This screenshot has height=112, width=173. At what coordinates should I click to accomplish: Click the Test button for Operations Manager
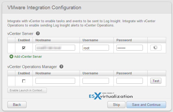pyautogui.click(x=156, y=81)
